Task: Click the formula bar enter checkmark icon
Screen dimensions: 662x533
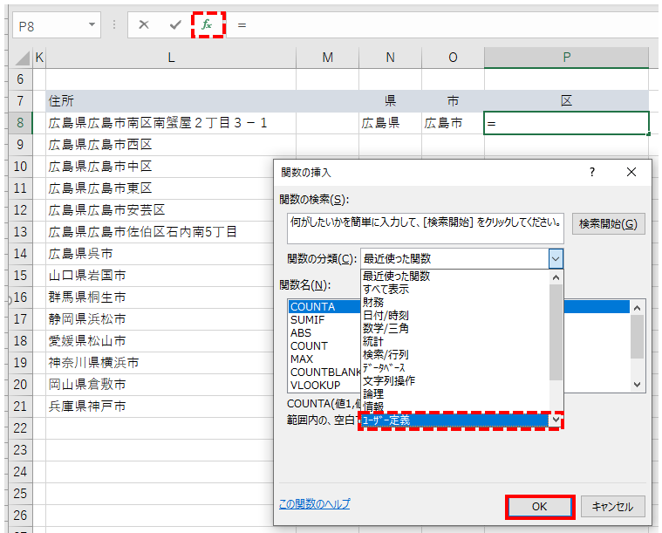Action: coord(175,25)
